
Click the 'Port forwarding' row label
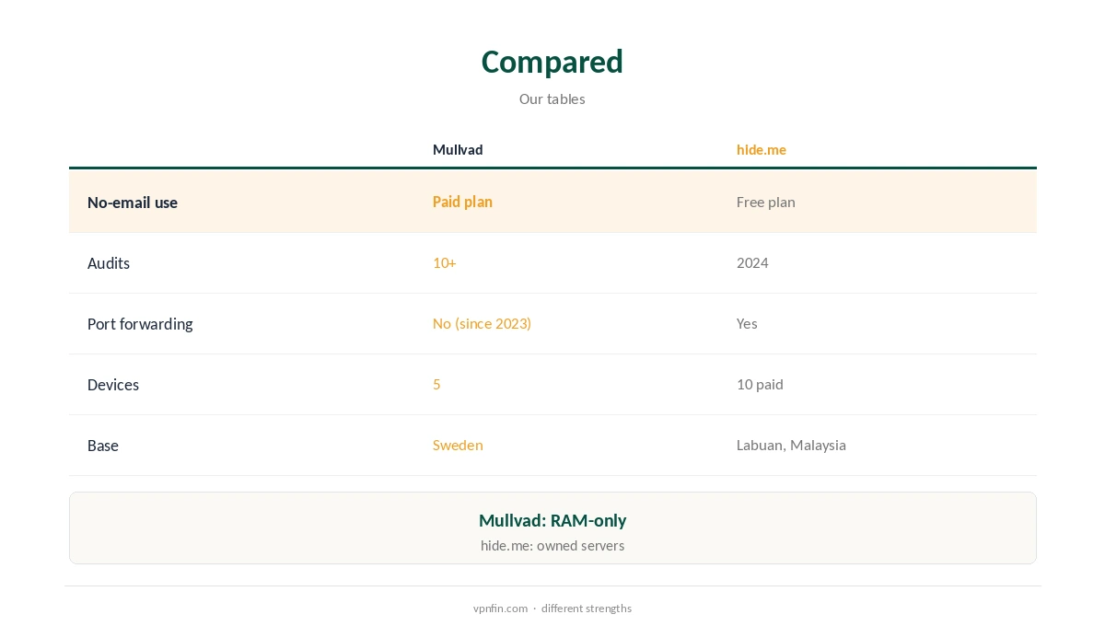pos(140,324)
